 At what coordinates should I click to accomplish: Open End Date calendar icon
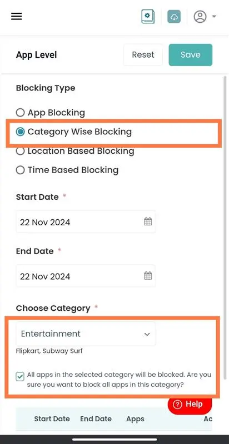(148, 275)
